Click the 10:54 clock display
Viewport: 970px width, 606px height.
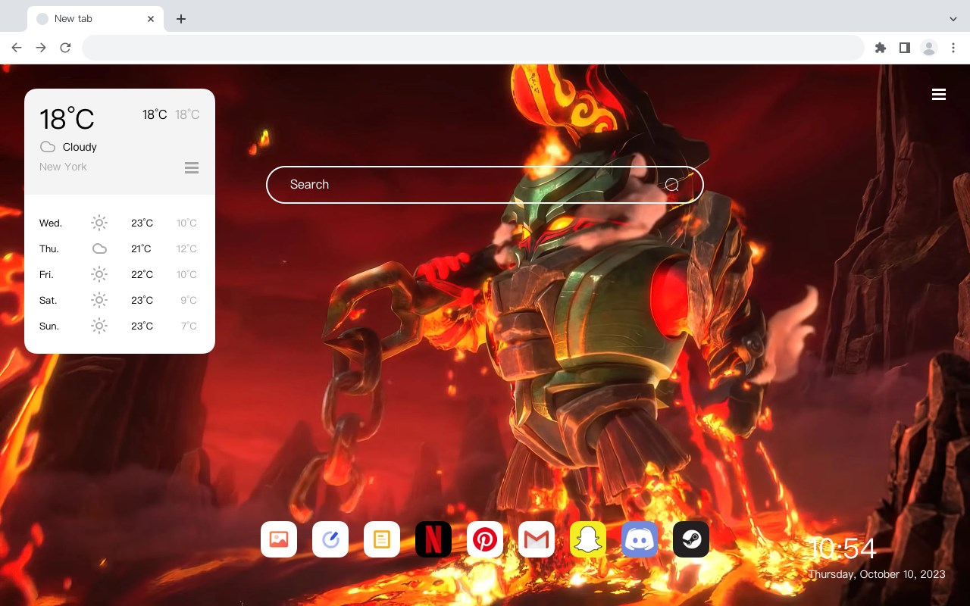(842, 548)
